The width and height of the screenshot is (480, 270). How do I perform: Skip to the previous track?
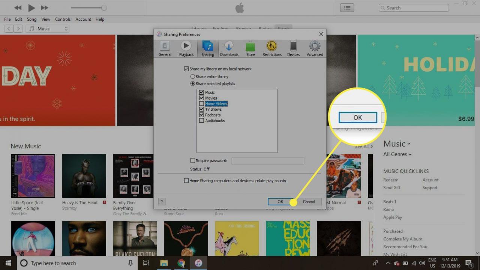pyautogui.click(x=18, y=8)
